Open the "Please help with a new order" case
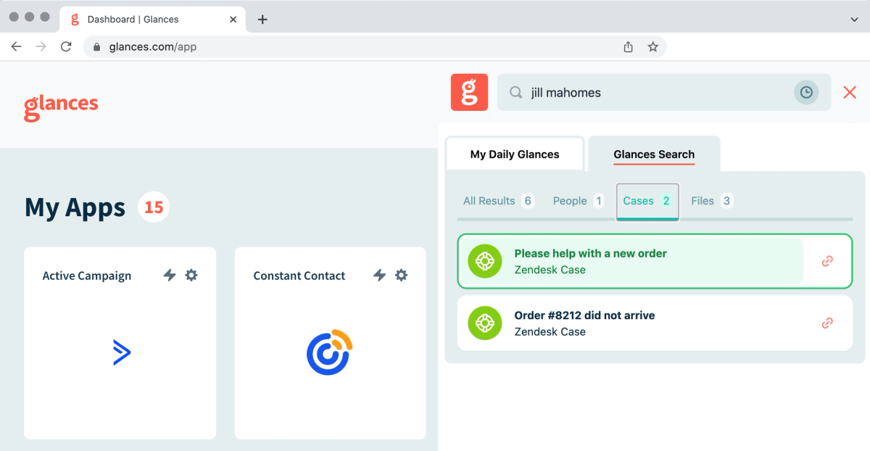 655,261
